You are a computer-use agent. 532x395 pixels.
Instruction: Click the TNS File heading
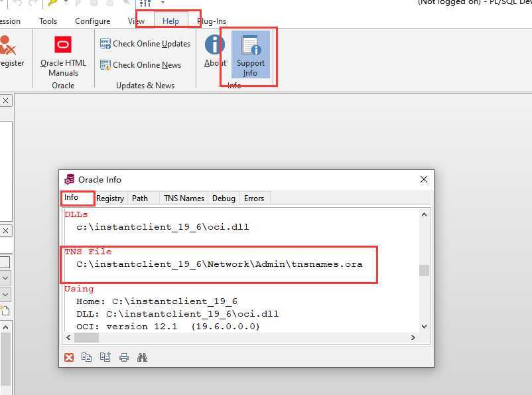pyautogui.click(x=88, y=252)
